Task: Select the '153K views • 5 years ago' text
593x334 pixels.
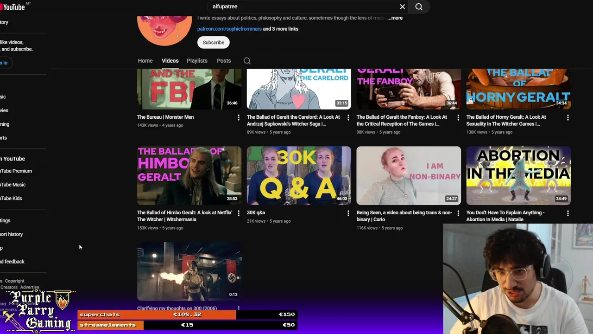Action: [x=160, y=228]
